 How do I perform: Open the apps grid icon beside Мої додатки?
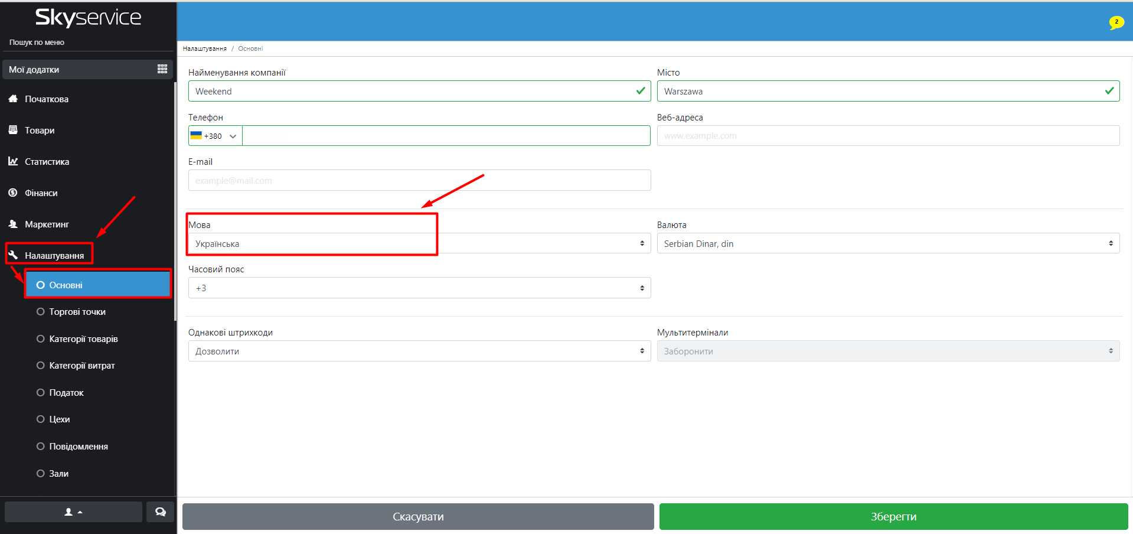tap(162, 69)
